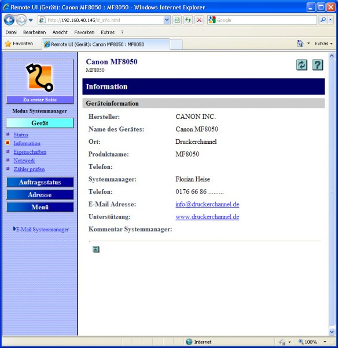Select the Remote UI Canon MF8050 tab
Screen dimensions: 338x348
(x=106, y=44)
